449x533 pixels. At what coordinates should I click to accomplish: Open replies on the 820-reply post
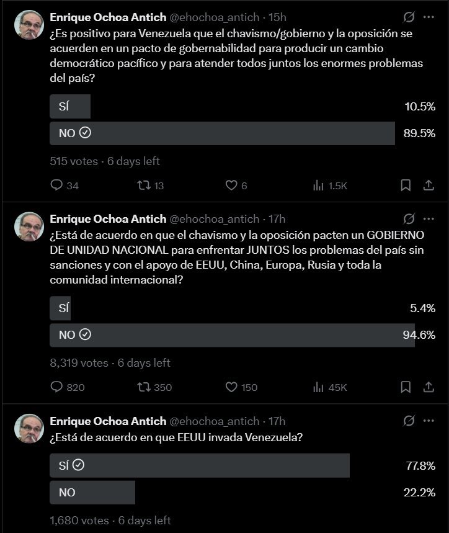click(x=57, y=387)
